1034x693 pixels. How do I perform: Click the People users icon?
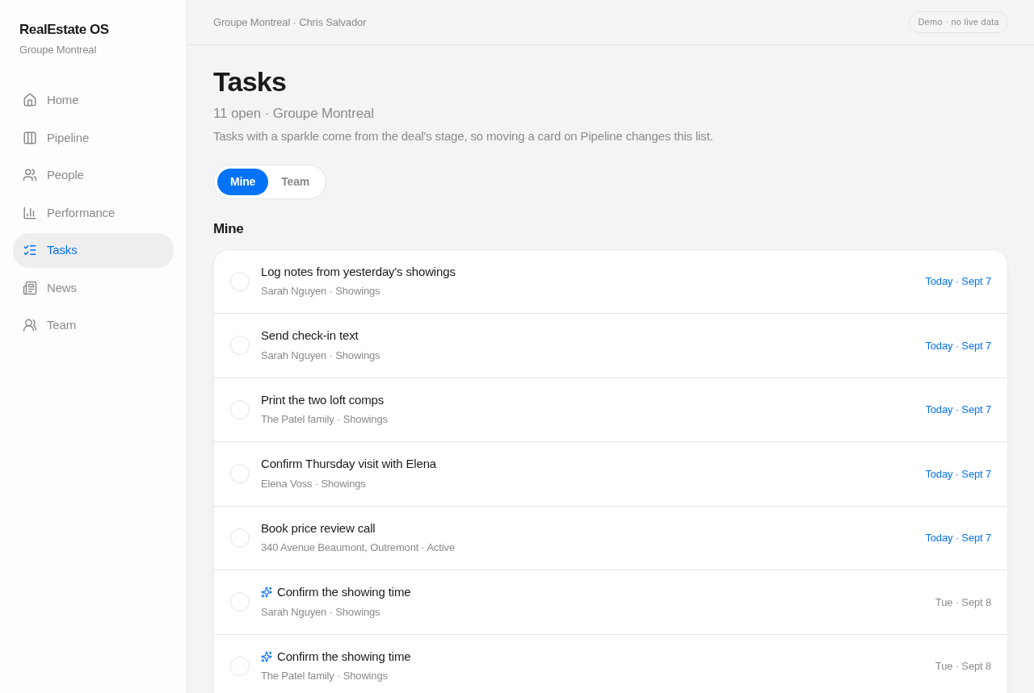(30, 175)
